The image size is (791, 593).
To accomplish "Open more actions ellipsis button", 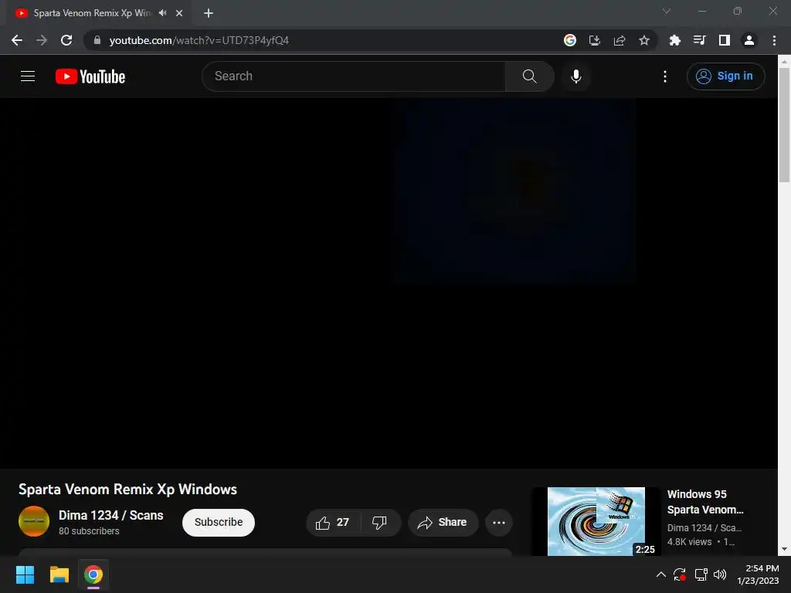I will click(499, 523).
